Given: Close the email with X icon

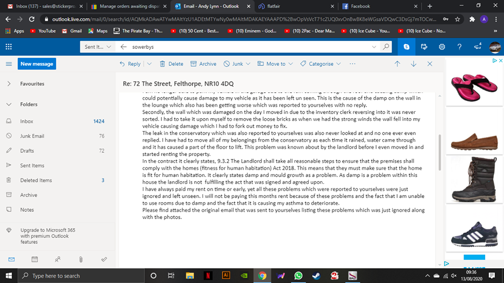Looking at the screenshot, I should point(429,64).
